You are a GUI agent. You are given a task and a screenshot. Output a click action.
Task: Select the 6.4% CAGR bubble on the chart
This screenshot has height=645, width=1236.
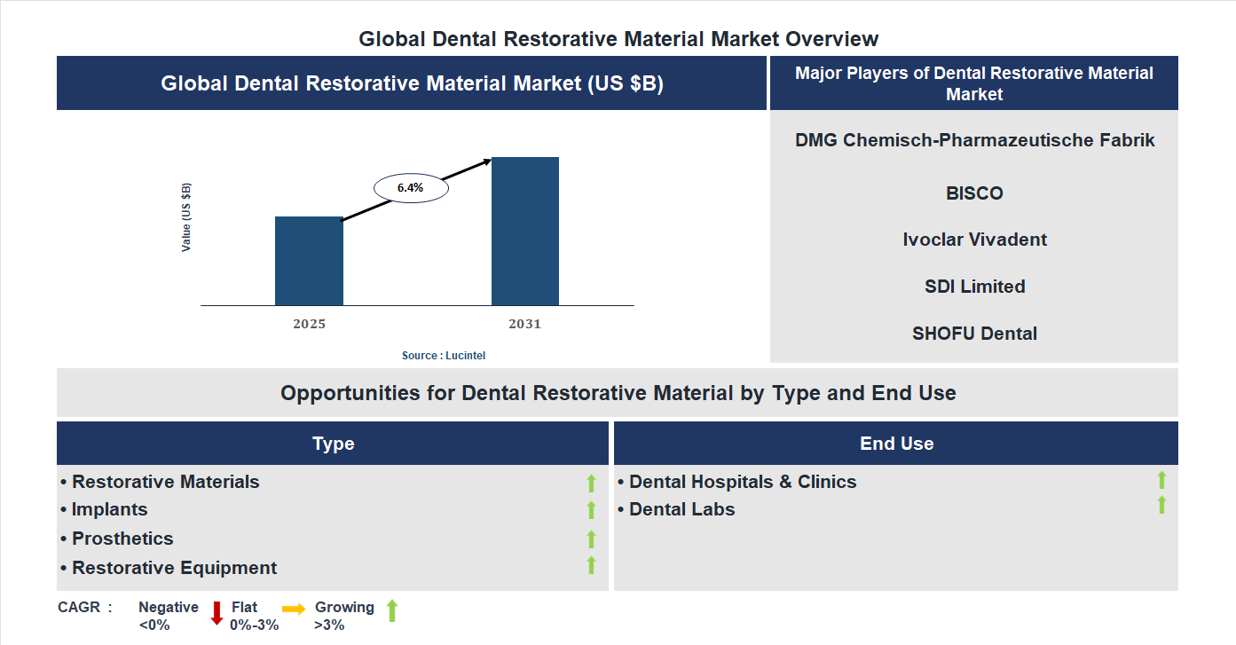click(x=411, y=186)
